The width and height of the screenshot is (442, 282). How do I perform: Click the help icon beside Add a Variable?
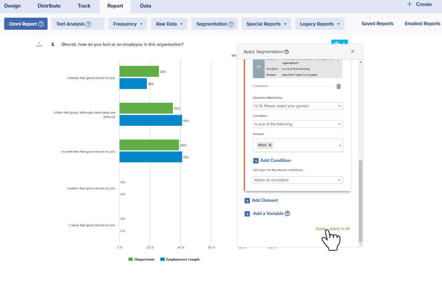point(287,213)
